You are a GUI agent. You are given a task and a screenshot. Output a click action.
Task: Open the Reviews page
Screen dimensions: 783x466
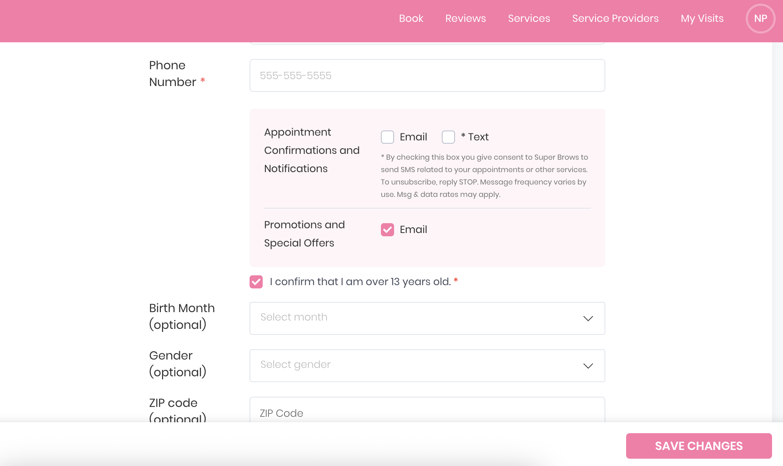pyautogui.click(x=465, y=19)
